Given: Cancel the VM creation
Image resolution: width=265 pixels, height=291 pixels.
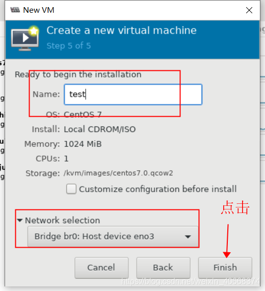Looking at the screenshot, I should click(x=101, y=268).
